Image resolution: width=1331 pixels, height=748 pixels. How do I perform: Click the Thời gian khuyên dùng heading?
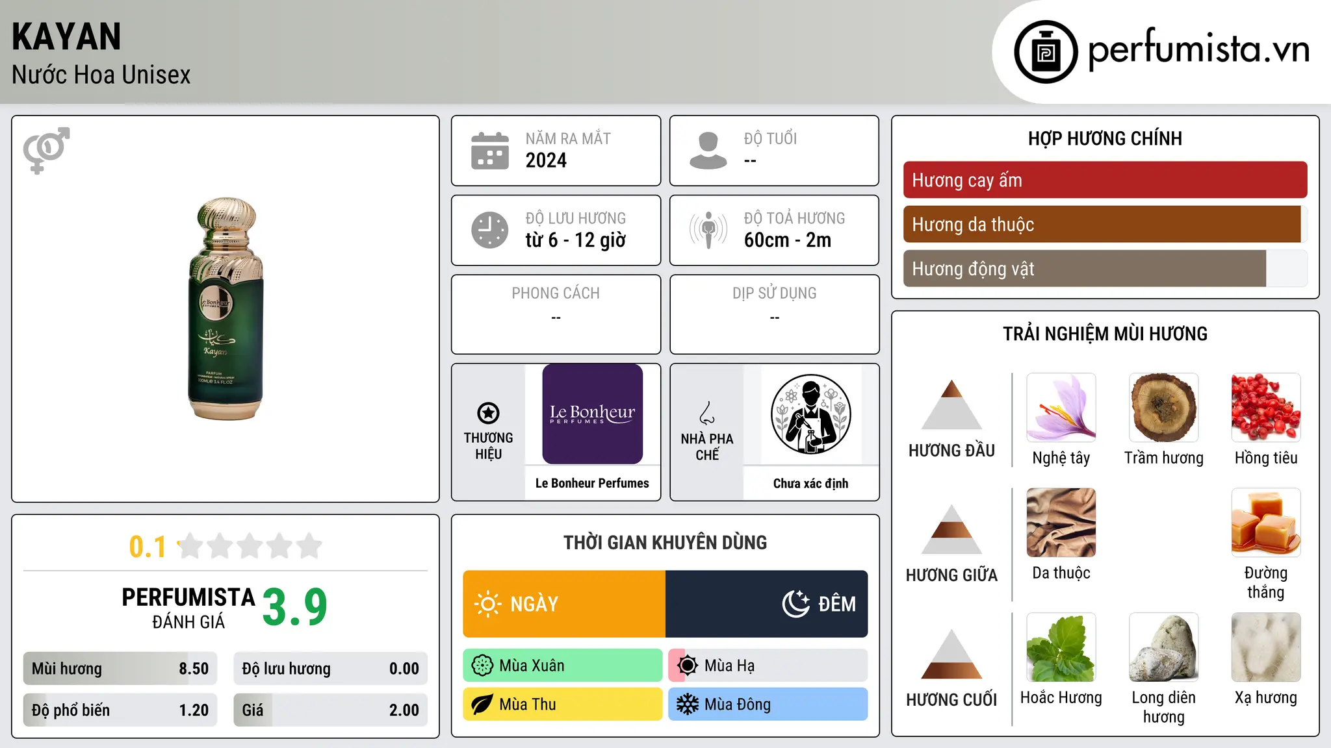tap(665, 542)
